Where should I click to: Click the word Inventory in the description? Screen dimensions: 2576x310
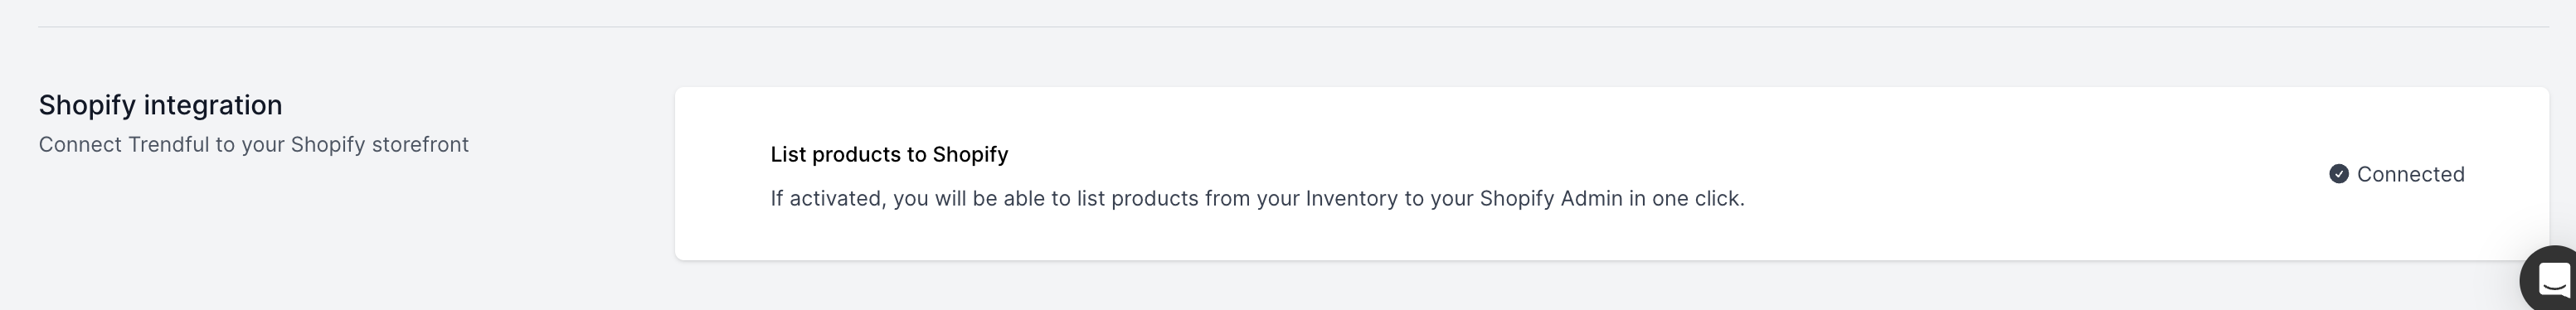click(x=1352, y=198)
